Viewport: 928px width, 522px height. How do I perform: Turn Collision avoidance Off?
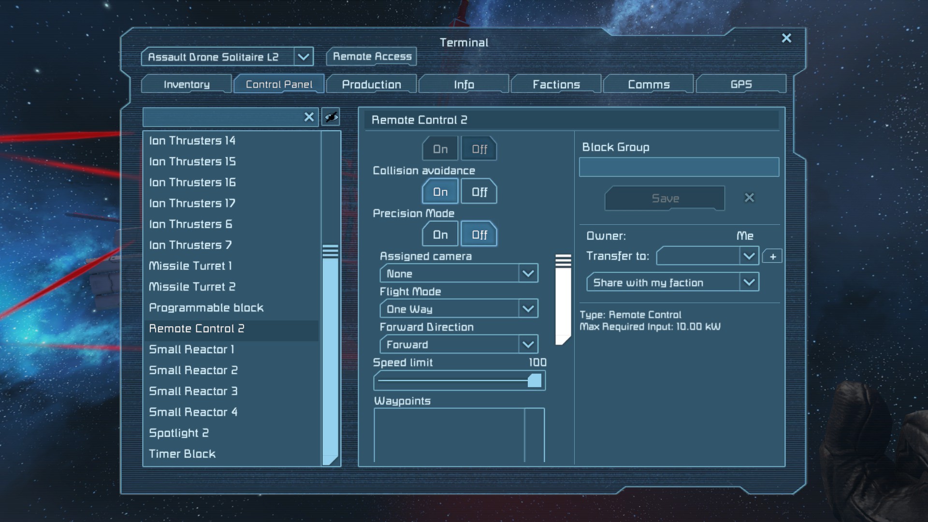coord(479,192)
